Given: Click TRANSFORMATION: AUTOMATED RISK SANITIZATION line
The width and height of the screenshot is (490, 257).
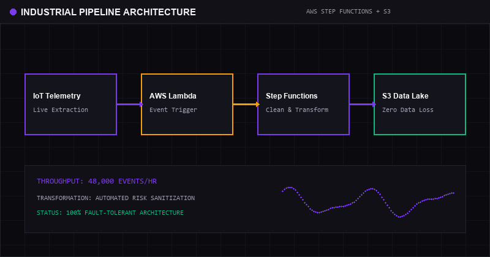Looking at the screenshot, I should (116, 198).
